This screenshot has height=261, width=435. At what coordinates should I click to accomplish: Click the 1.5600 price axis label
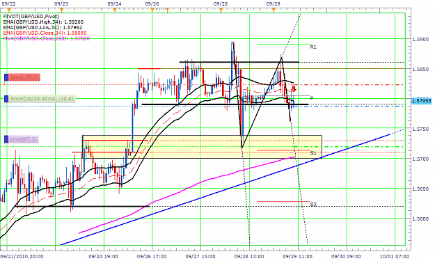coord(420,219)
